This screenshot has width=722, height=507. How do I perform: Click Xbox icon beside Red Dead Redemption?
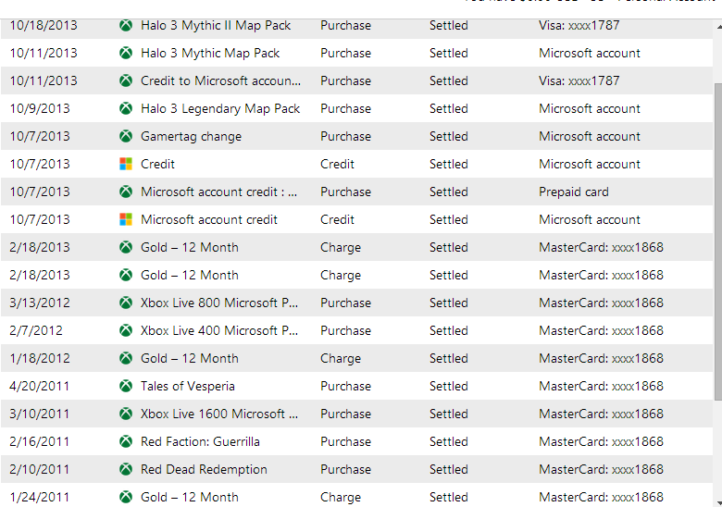[126, 469]
